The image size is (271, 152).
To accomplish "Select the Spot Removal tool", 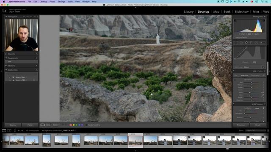I will pos(241,43).
